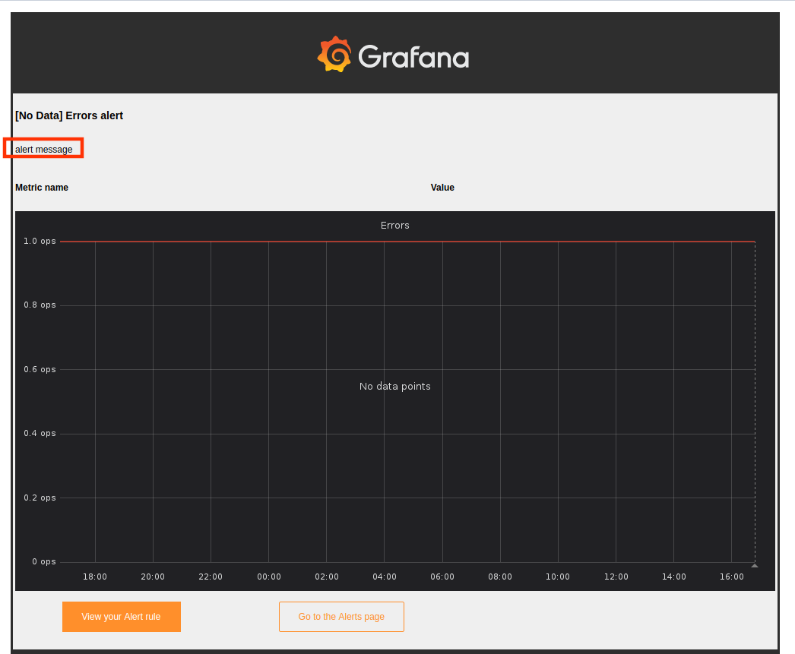Click the 0.4 ops y-axis label

pyautogui.click(x=40, y=433)
